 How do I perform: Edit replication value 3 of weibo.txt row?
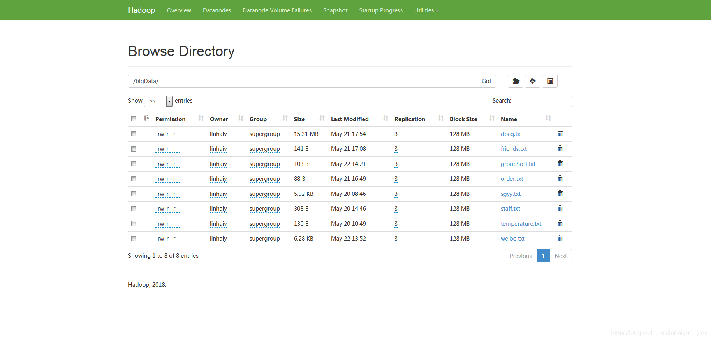click(x=396, y=239)
